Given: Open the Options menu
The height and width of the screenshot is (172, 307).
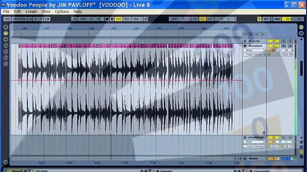Looking at the screenshot, I should pyautogui.click(x=62, y=11).
